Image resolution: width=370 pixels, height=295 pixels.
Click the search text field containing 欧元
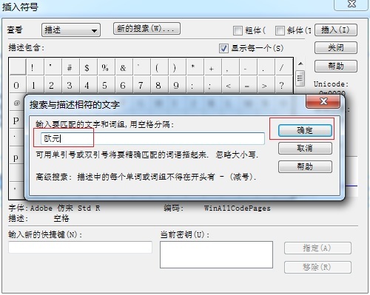[x=152, y=138]
